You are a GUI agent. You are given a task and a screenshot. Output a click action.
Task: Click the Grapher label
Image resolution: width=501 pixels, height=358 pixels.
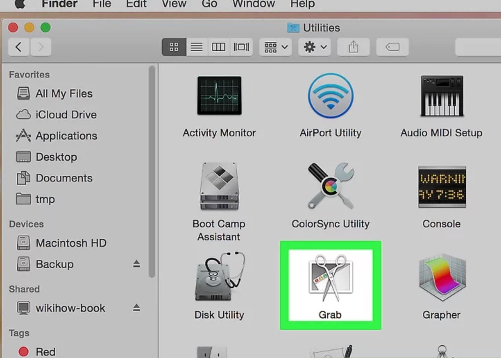(x=441, y=315)
